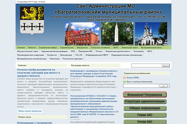Select the ЗАГС menu item

coord(116,47)
